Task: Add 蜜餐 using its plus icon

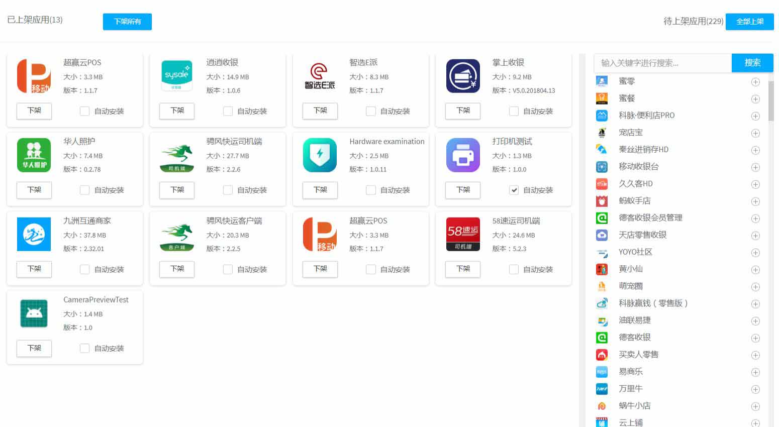Action: [755, 99]
